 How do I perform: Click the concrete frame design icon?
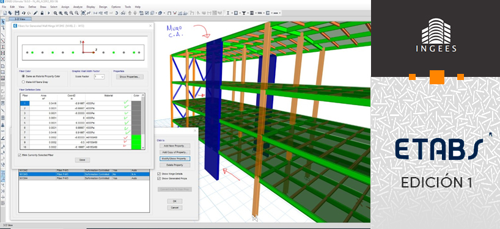pos(236,13)
